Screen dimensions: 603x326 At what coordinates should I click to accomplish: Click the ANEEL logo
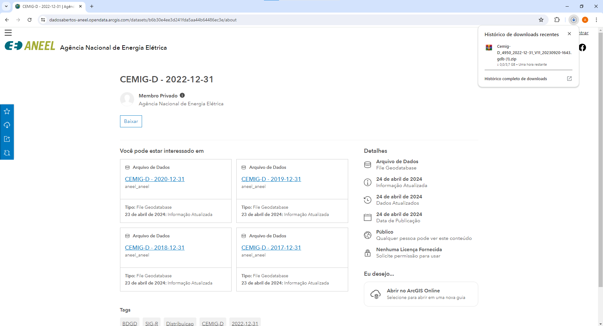tap(30, 46)
